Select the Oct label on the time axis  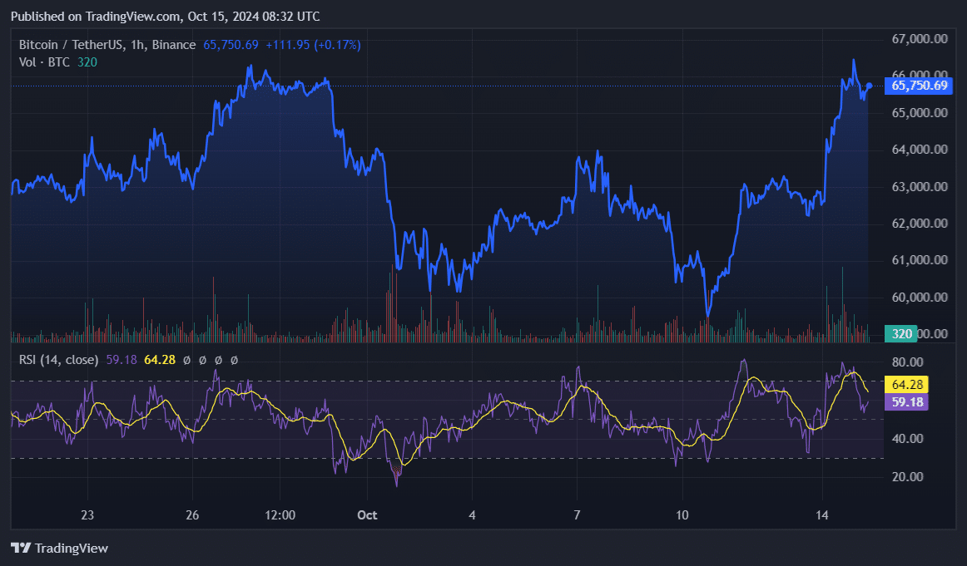[366, 515]
